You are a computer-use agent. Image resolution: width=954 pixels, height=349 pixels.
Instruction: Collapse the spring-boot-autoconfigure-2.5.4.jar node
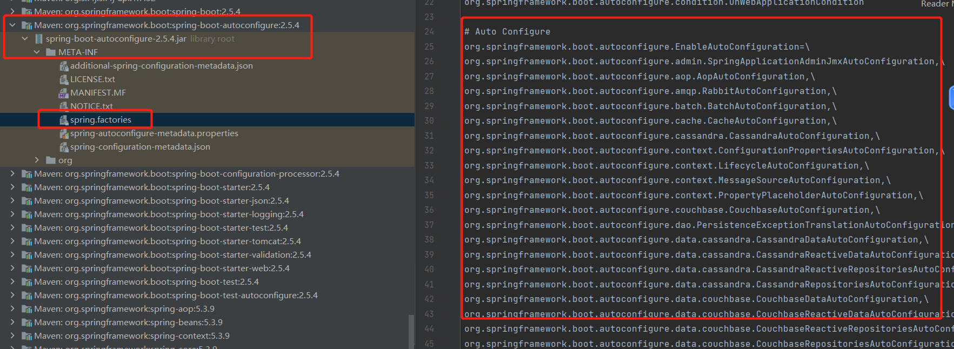25,38
